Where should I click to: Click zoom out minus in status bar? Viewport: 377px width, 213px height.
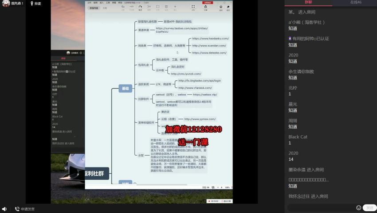click(x=218, y=187)
